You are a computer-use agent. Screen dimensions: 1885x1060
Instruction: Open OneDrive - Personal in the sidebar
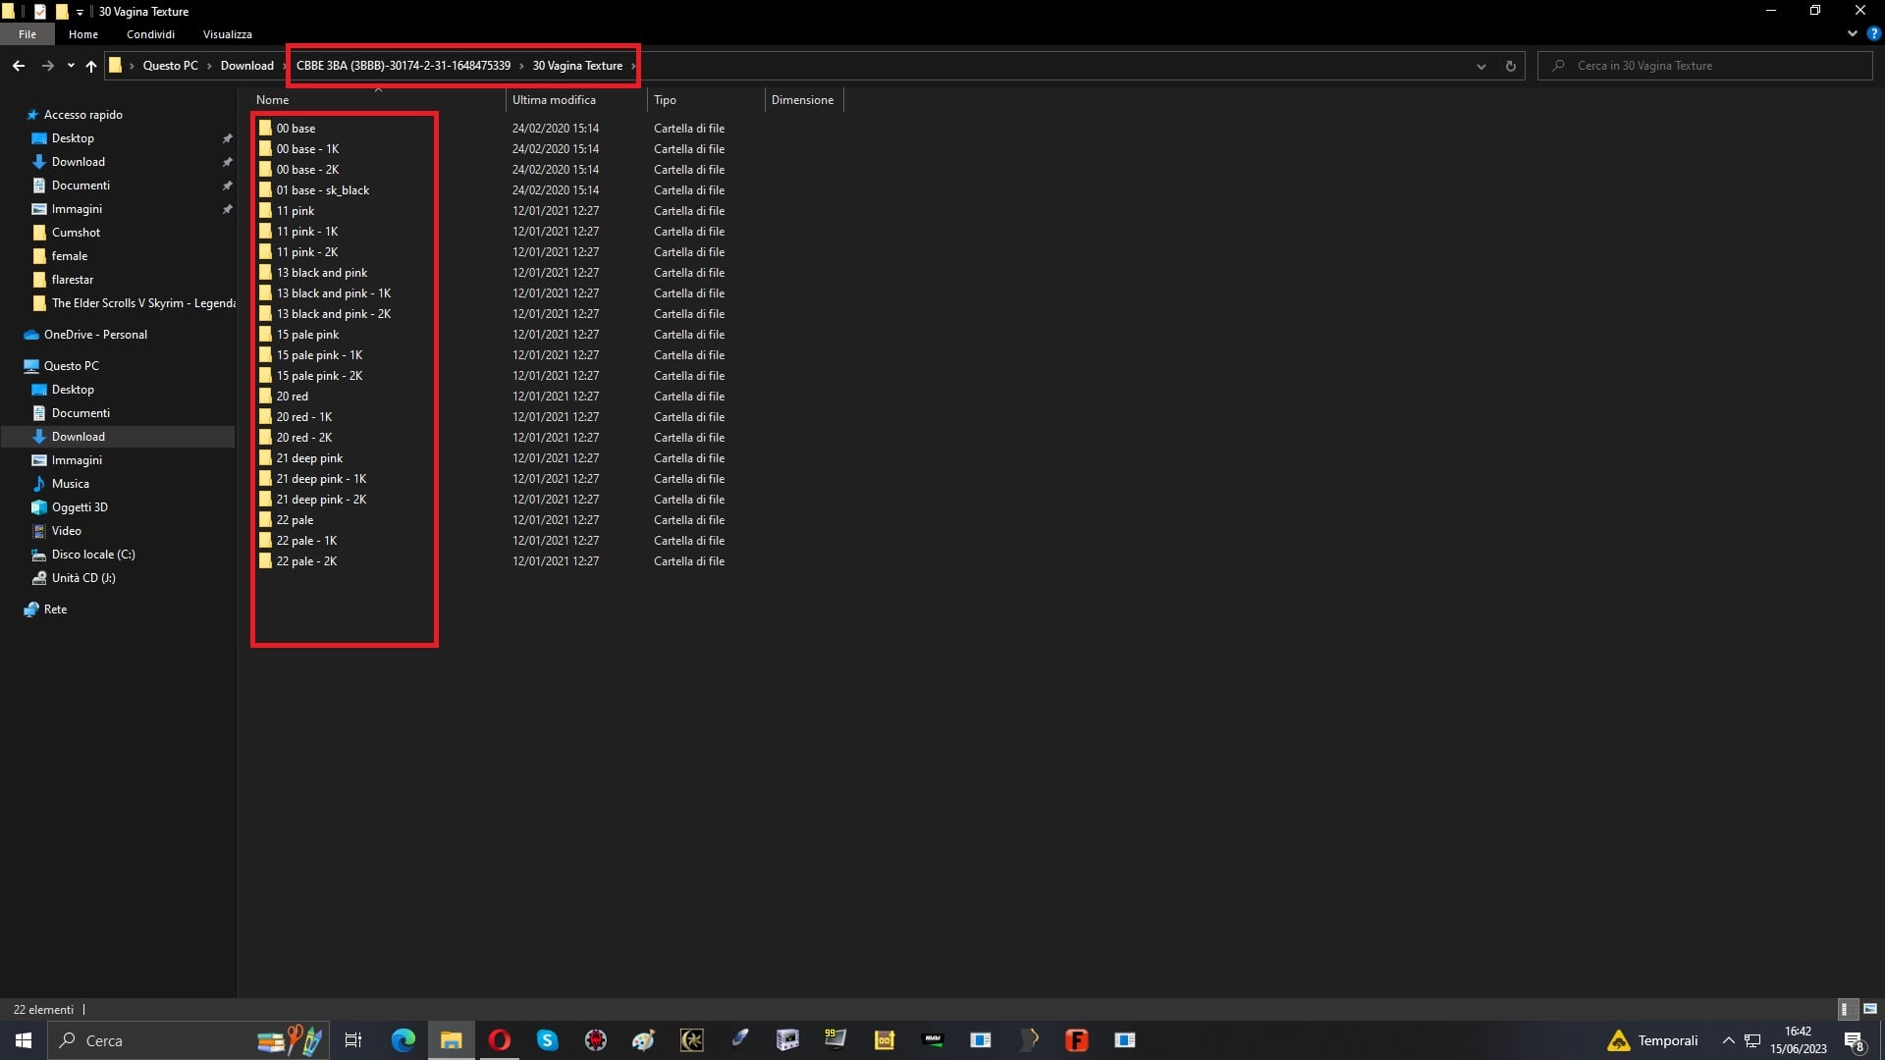click(x=95, y=335)
